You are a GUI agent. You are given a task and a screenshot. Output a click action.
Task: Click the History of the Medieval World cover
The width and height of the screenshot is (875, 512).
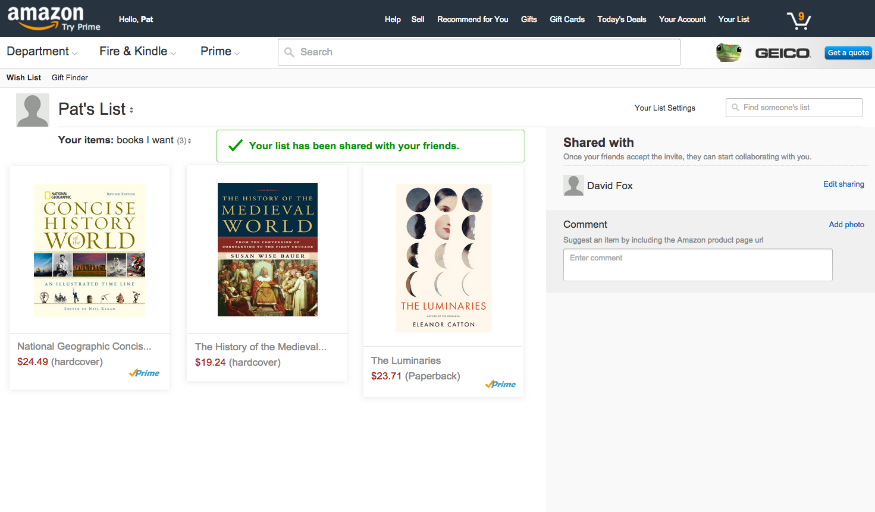click(268, 250)
